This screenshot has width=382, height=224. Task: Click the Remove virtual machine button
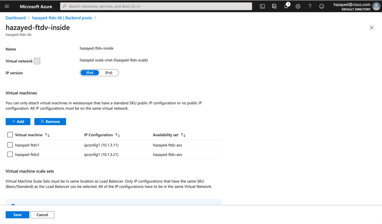(x=50, y=122)
